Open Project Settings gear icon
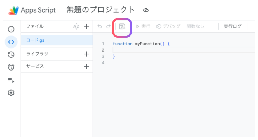The width and height of the screenshot is (258, 140). click(11, 93)
